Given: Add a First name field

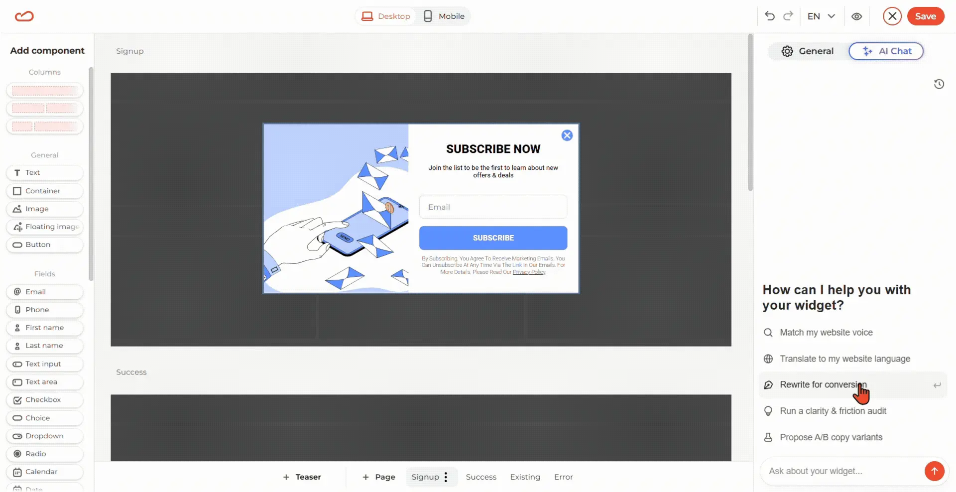Looking at the screenshot, I should [45, 328].
